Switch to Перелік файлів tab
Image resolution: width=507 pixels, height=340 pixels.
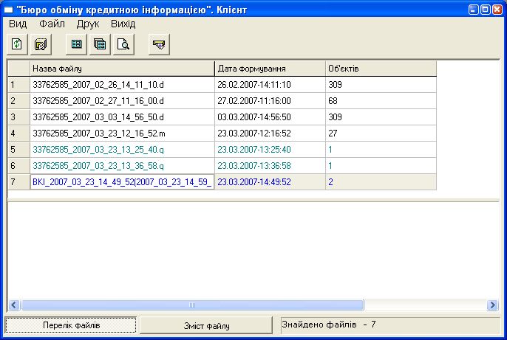71,325
